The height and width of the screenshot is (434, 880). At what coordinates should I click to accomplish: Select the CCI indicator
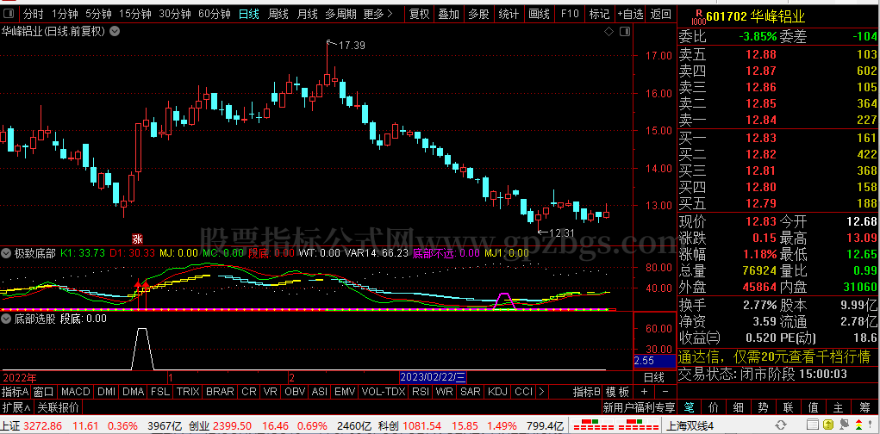[523, 392]
